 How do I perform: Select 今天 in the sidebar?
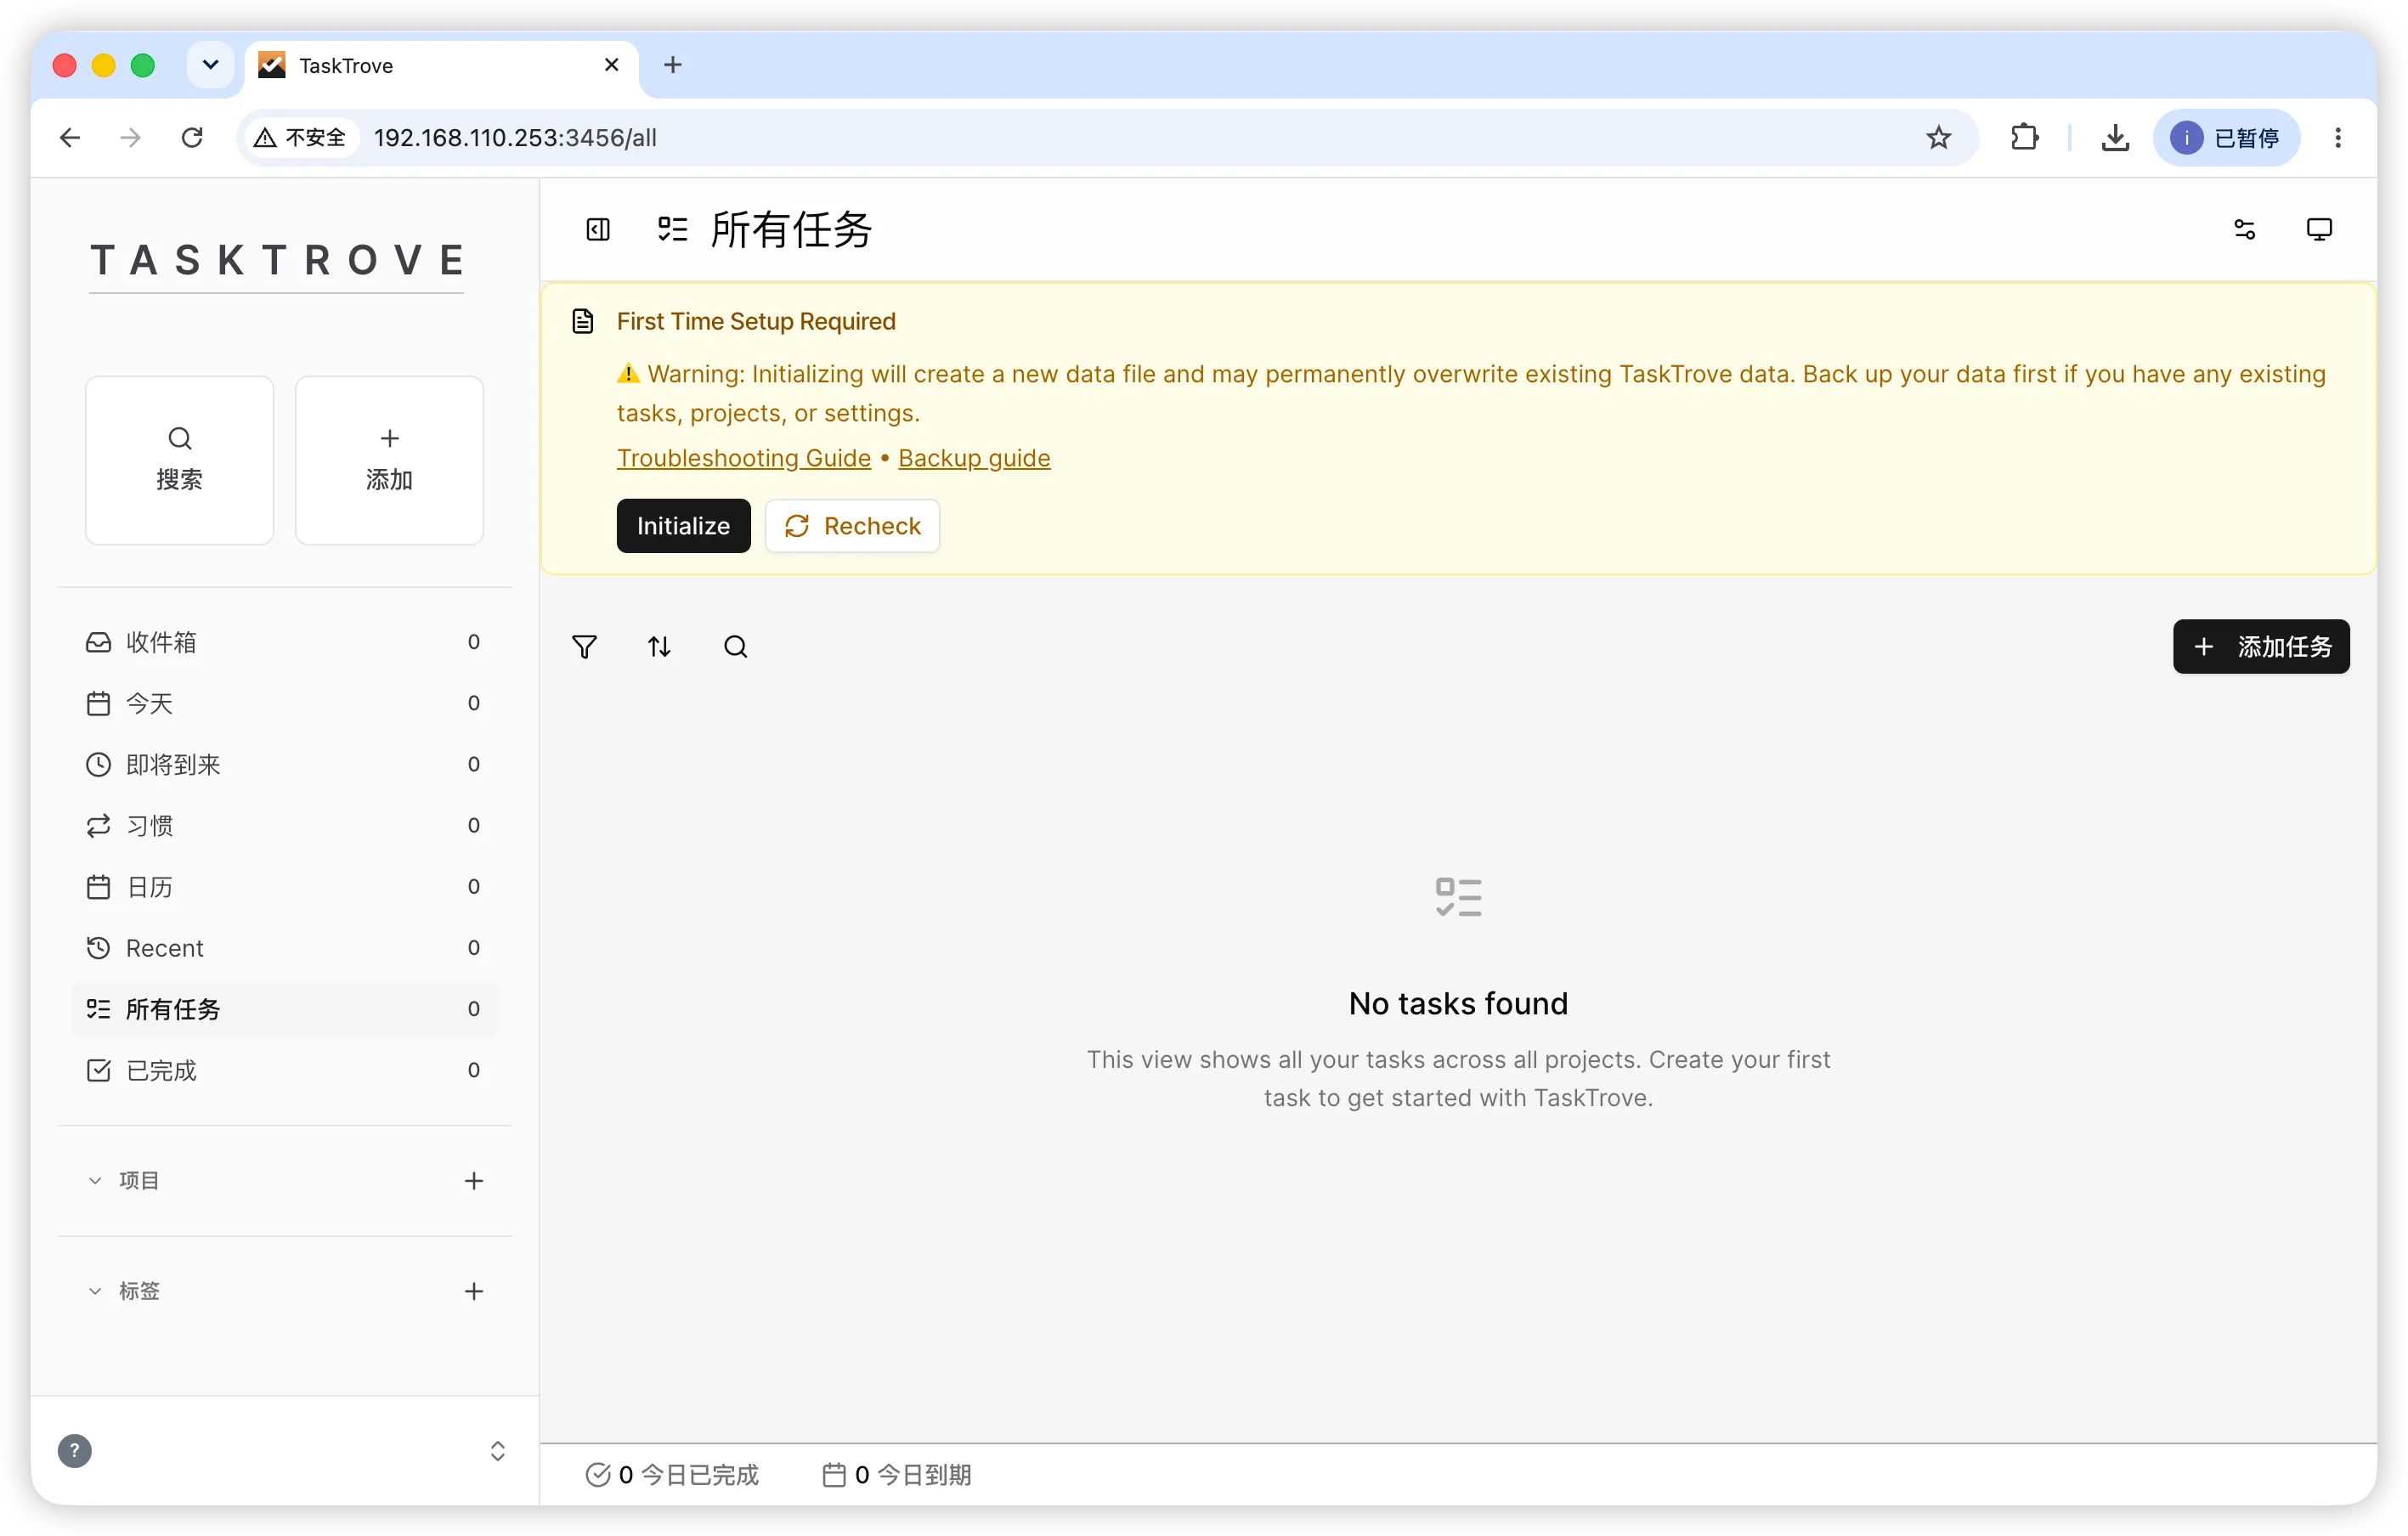pyautogui.click(x=284, y=703)
